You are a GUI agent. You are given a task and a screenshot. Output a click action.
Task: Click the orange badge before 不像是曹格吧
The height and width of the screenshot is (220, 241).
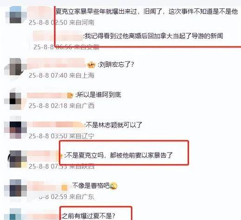click(x=65, y=187)
